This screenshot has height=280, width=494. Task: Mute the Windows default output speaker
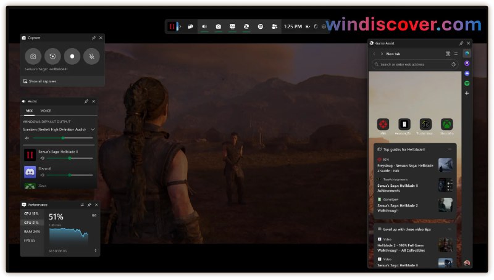pos(27,138)
